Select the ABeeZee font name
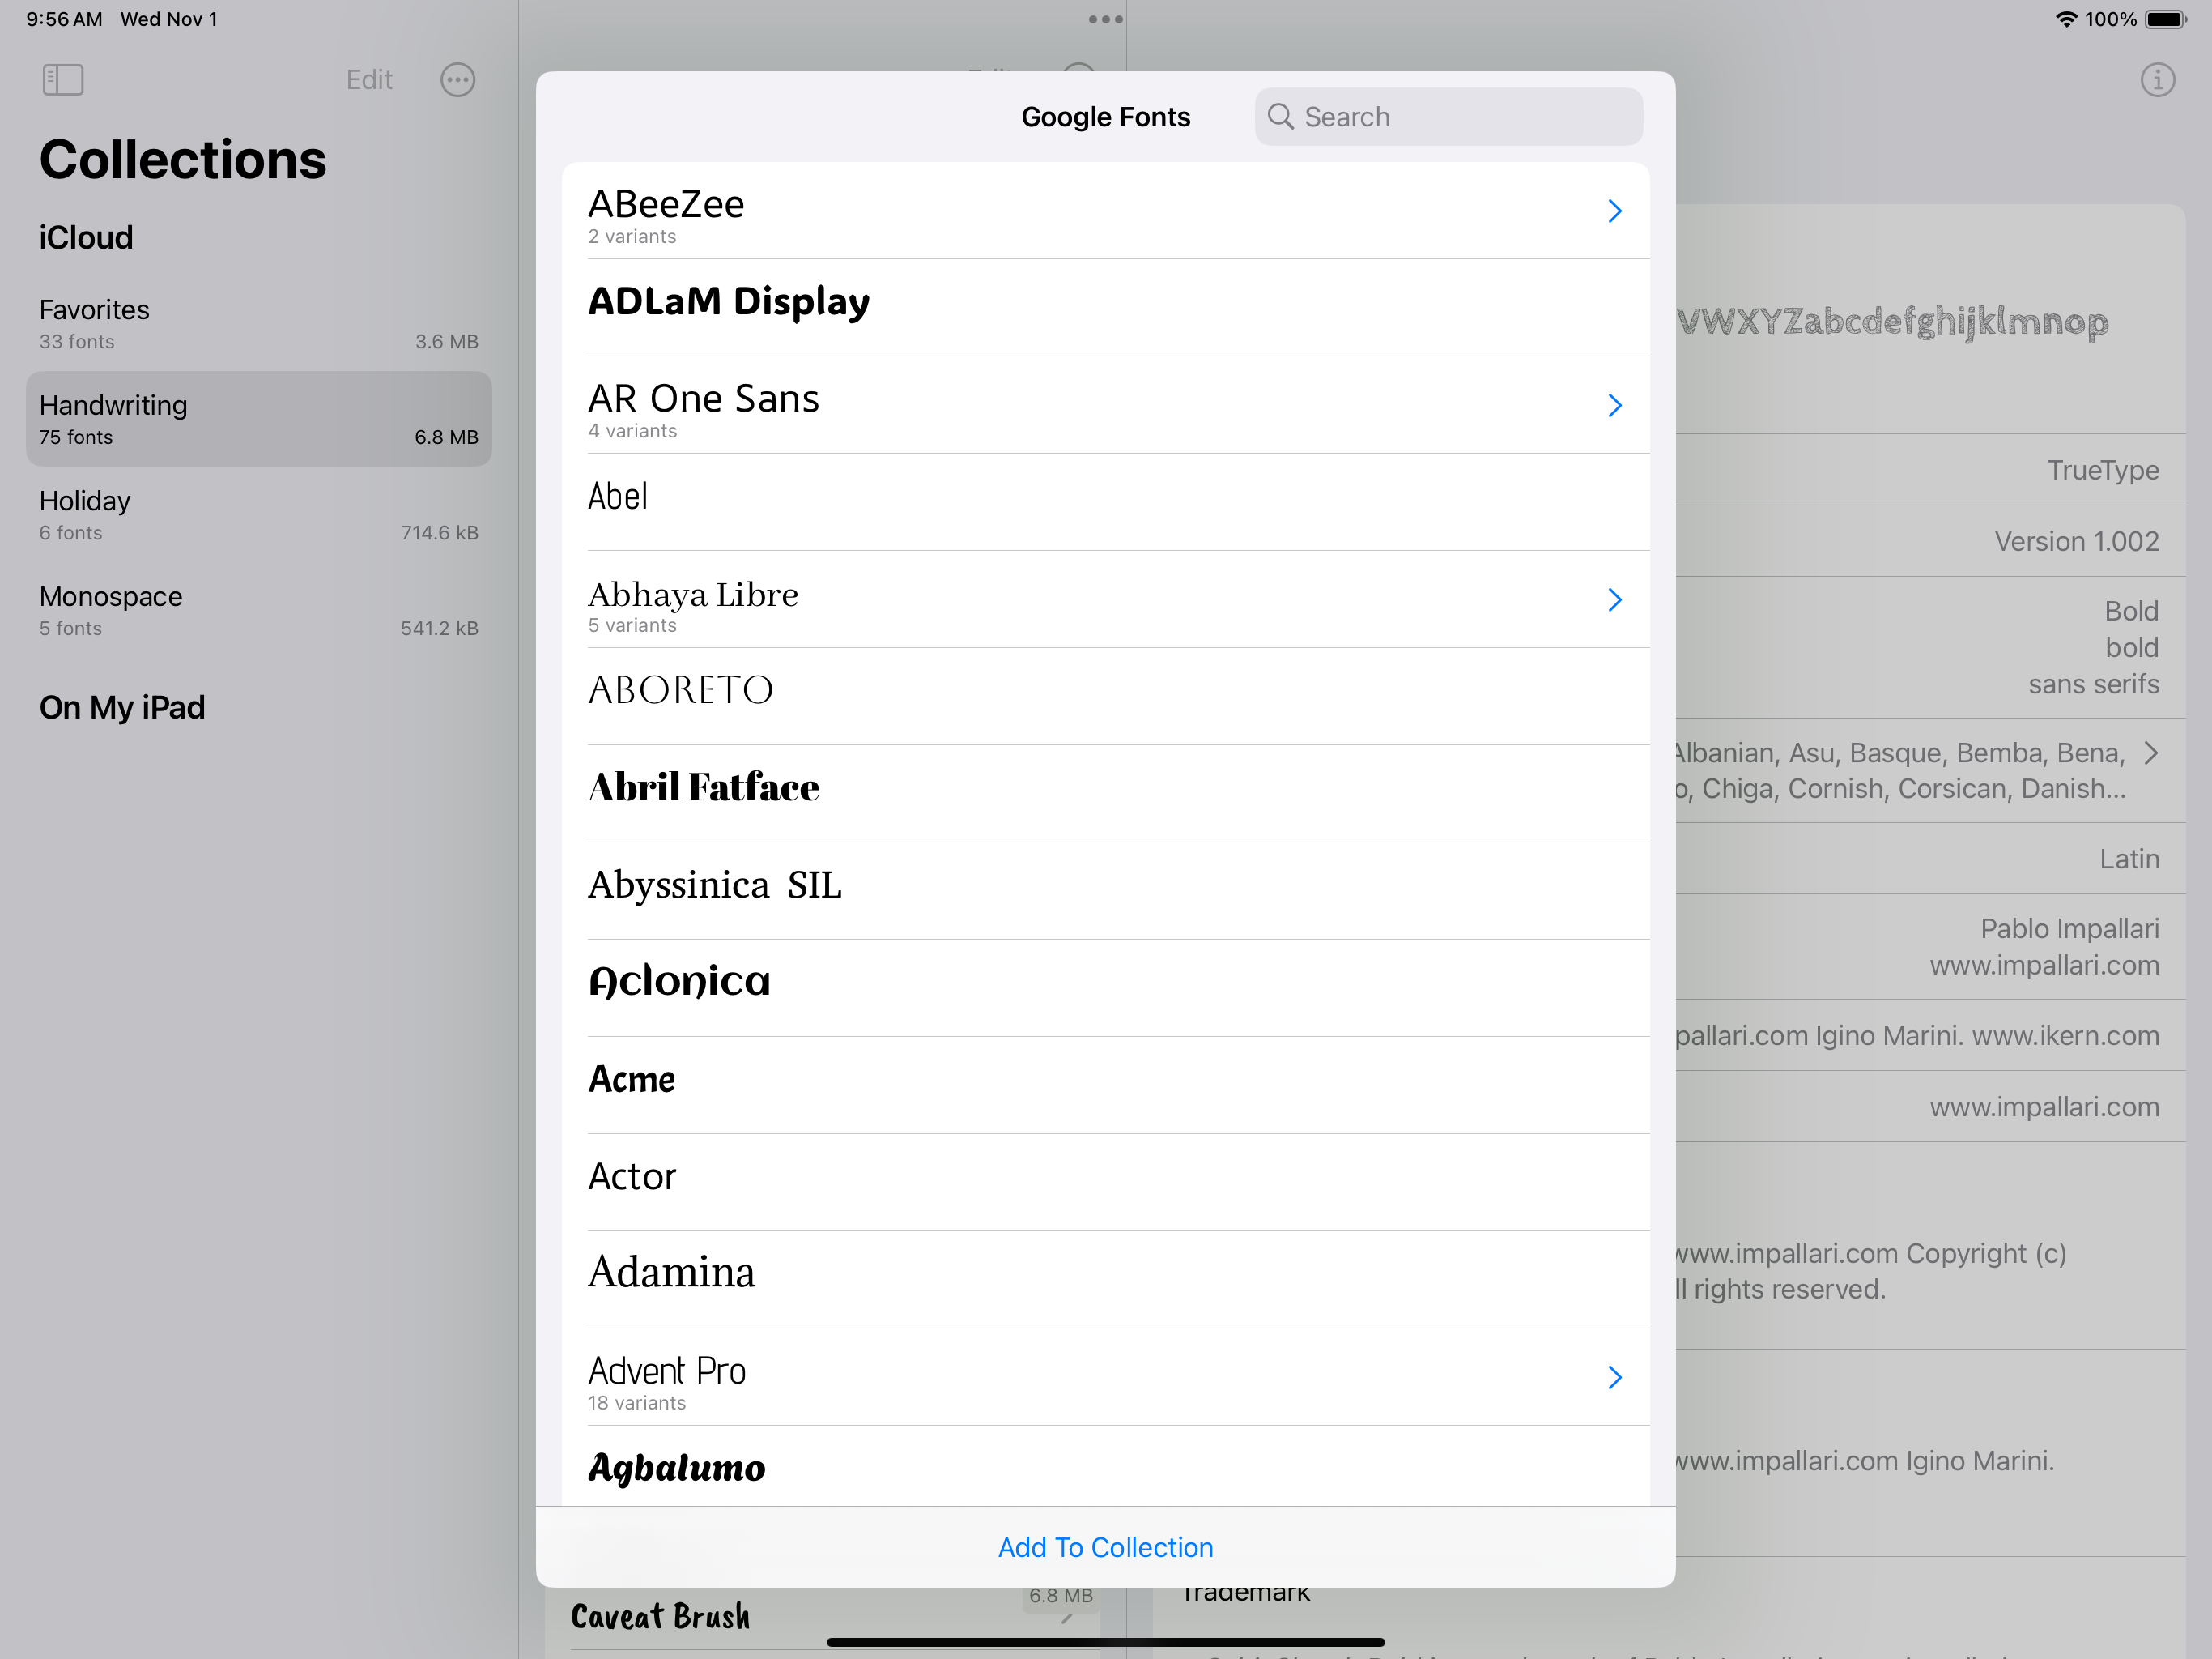Screen dimensions: 2212x1659 tap(666, 204)
